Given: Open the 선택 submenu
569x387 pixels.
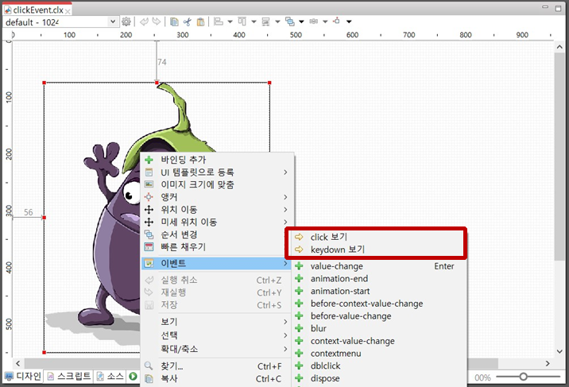Looking at the screenshot, I should tap(216, 335).
